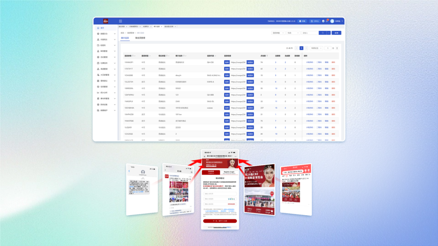Click the center mobile registration page thumbnail

tap(220, 190)
